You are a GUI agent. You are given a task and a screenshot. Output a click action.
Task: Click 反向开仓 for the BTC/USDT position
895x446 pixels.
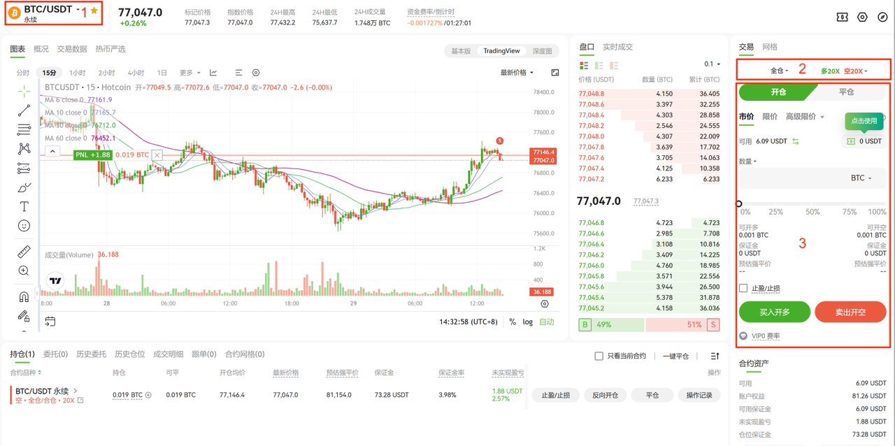point(605,395)
